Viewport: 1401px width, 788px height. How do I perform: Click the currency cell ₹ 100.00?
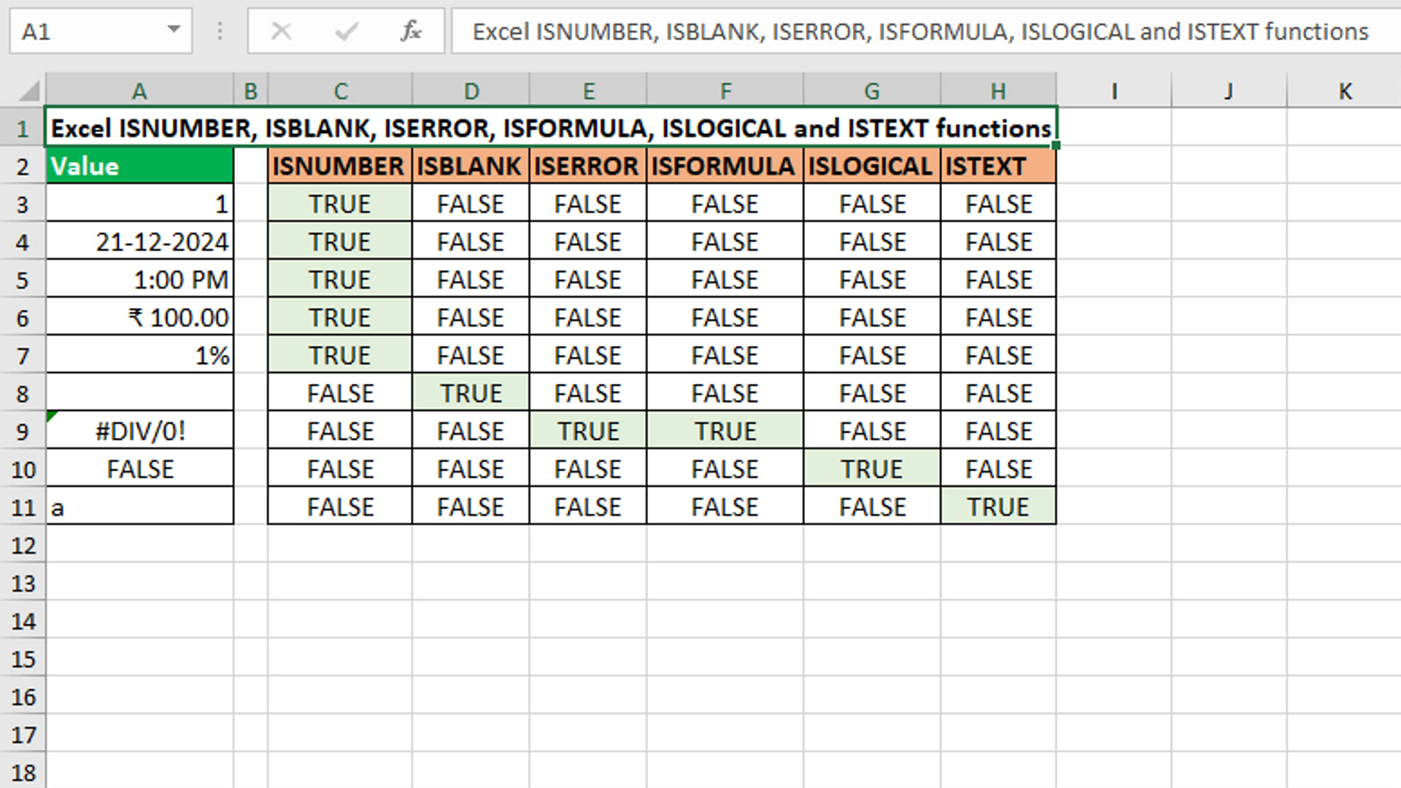coord(139,317)
